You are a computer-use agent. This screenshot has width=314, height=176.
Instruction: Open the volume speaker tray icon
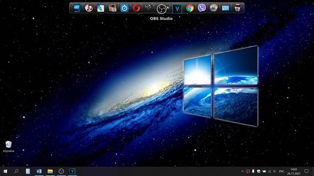tap(275, 172)
